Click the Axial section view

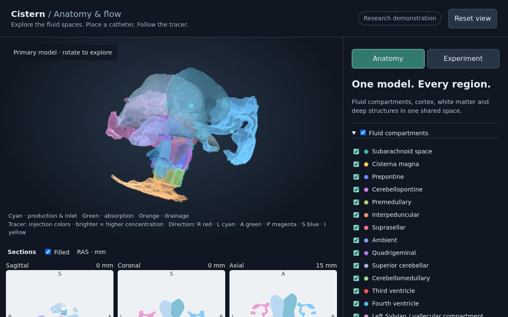pyautogui.click(x=283, y=294)
